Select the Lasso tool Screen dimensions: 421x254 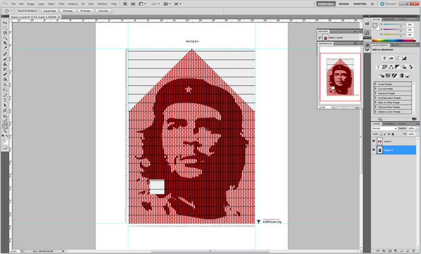[5, 33]
